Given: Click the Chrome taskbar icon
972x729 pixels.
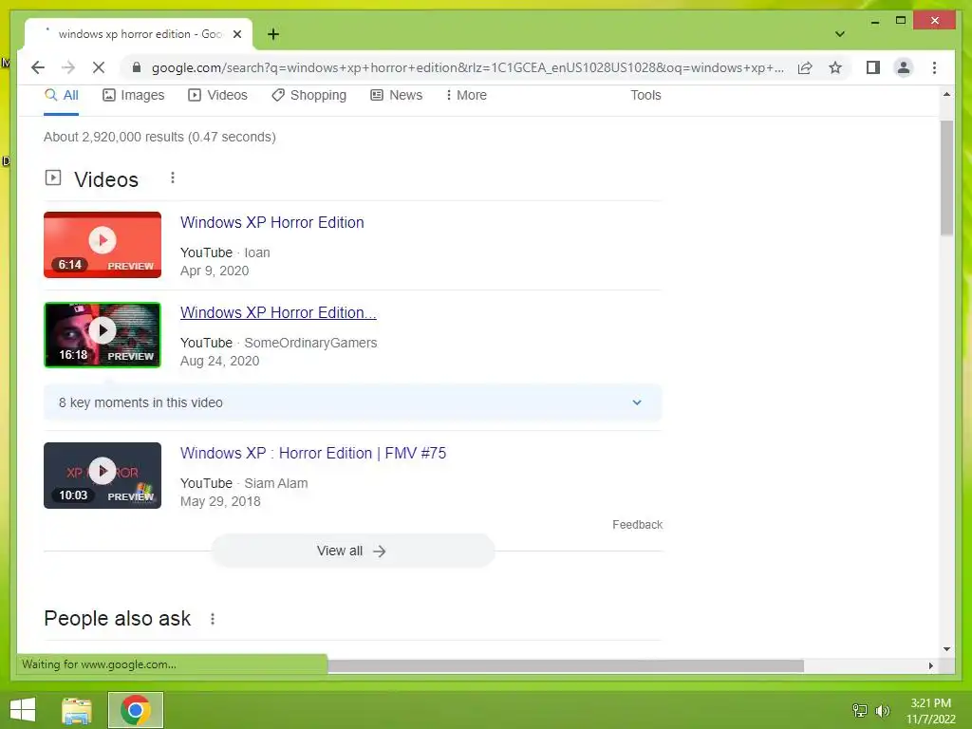Looking at the screenshot, I should pos(135,710).
